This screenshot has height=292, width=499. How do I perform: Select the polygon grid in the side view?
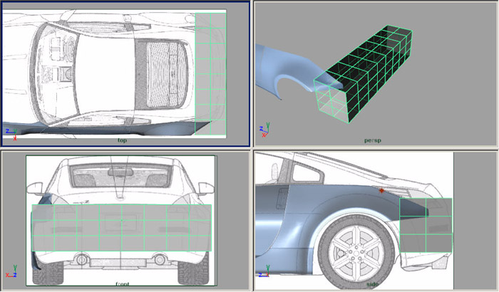(426, 224)
